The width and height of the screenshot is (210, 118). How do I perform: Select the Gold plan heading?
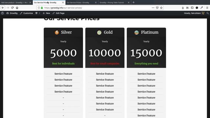[x=108, y=32]
